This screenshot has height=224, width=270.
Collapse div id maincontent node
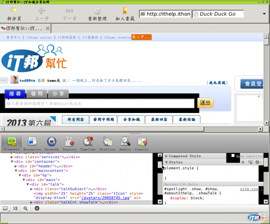(x=16, y=171)
